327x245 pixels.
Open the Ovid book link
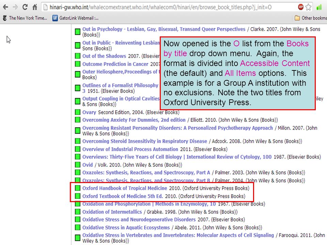(88, 165)
